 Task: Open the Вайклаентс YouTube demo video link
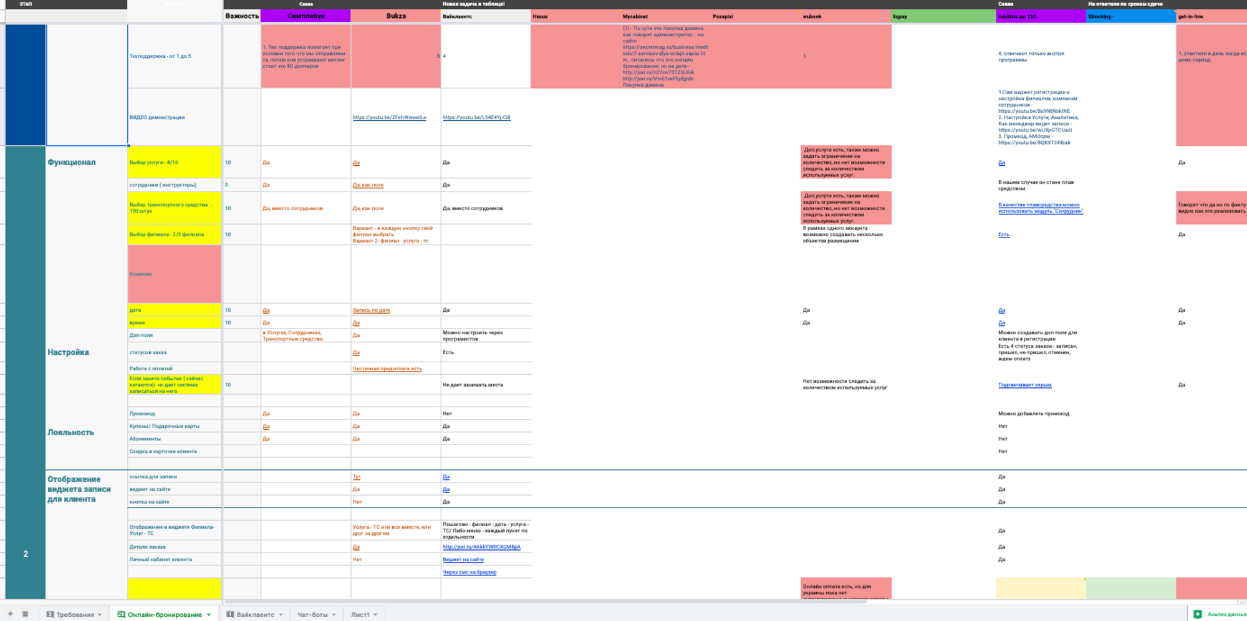pos(476,117)
